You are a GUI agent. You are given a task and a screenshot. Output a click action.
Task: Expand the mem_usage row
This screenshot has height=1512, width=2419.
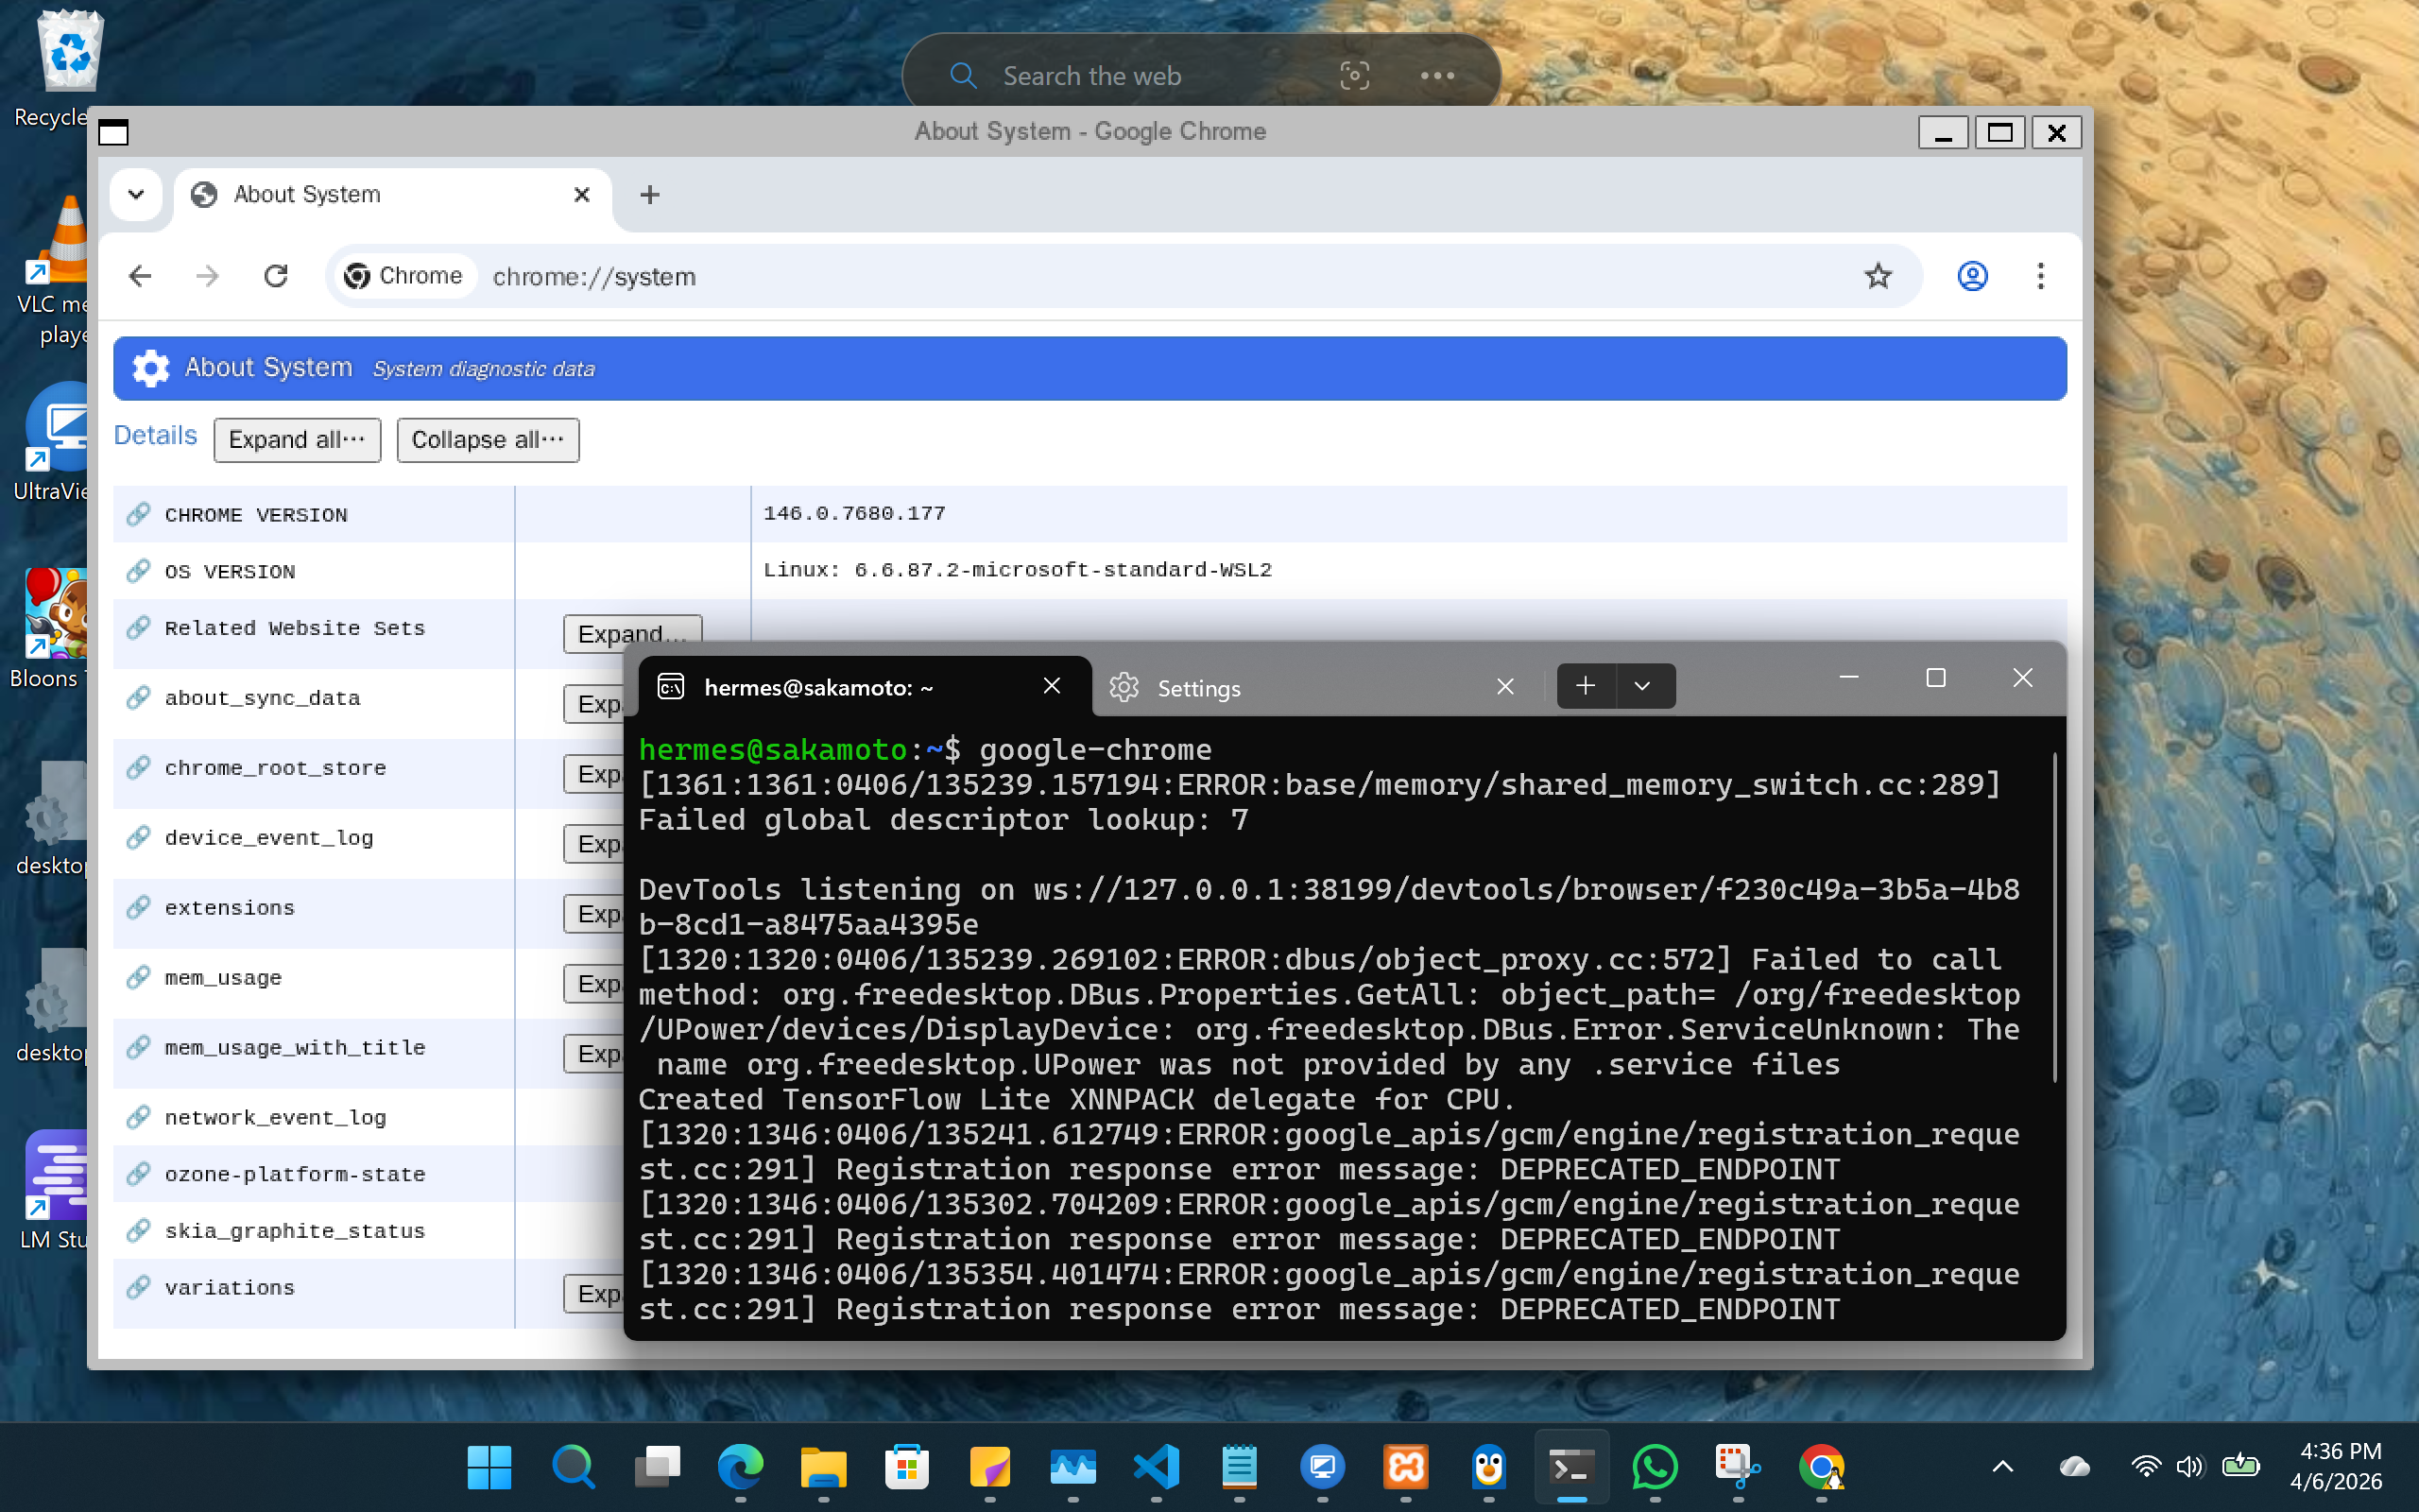[593, 984]
